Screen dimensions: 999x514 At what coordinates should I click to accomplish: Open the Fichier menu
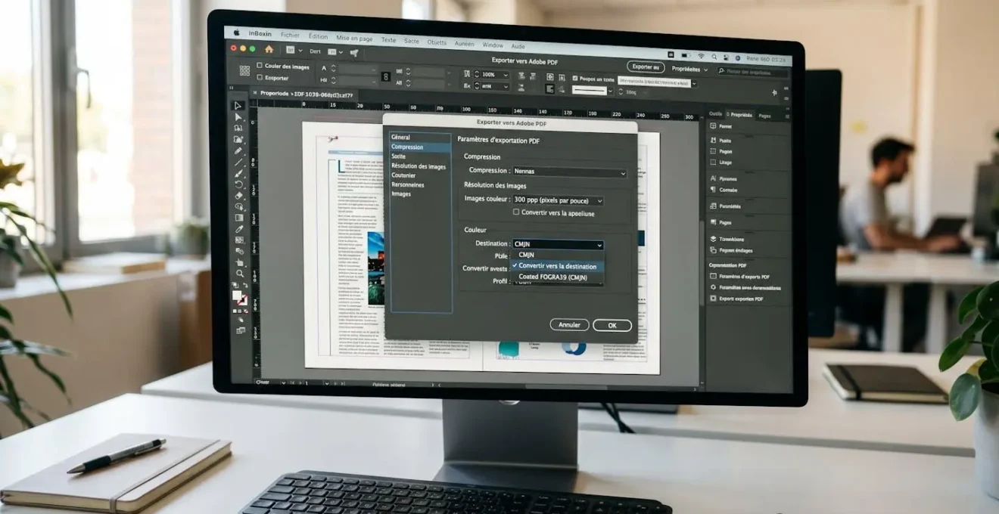[x=290, y=35]
